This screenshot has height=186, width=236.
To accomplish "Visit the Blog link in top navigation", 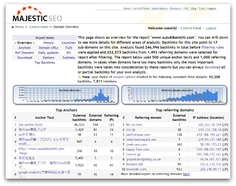I will 194,9.
